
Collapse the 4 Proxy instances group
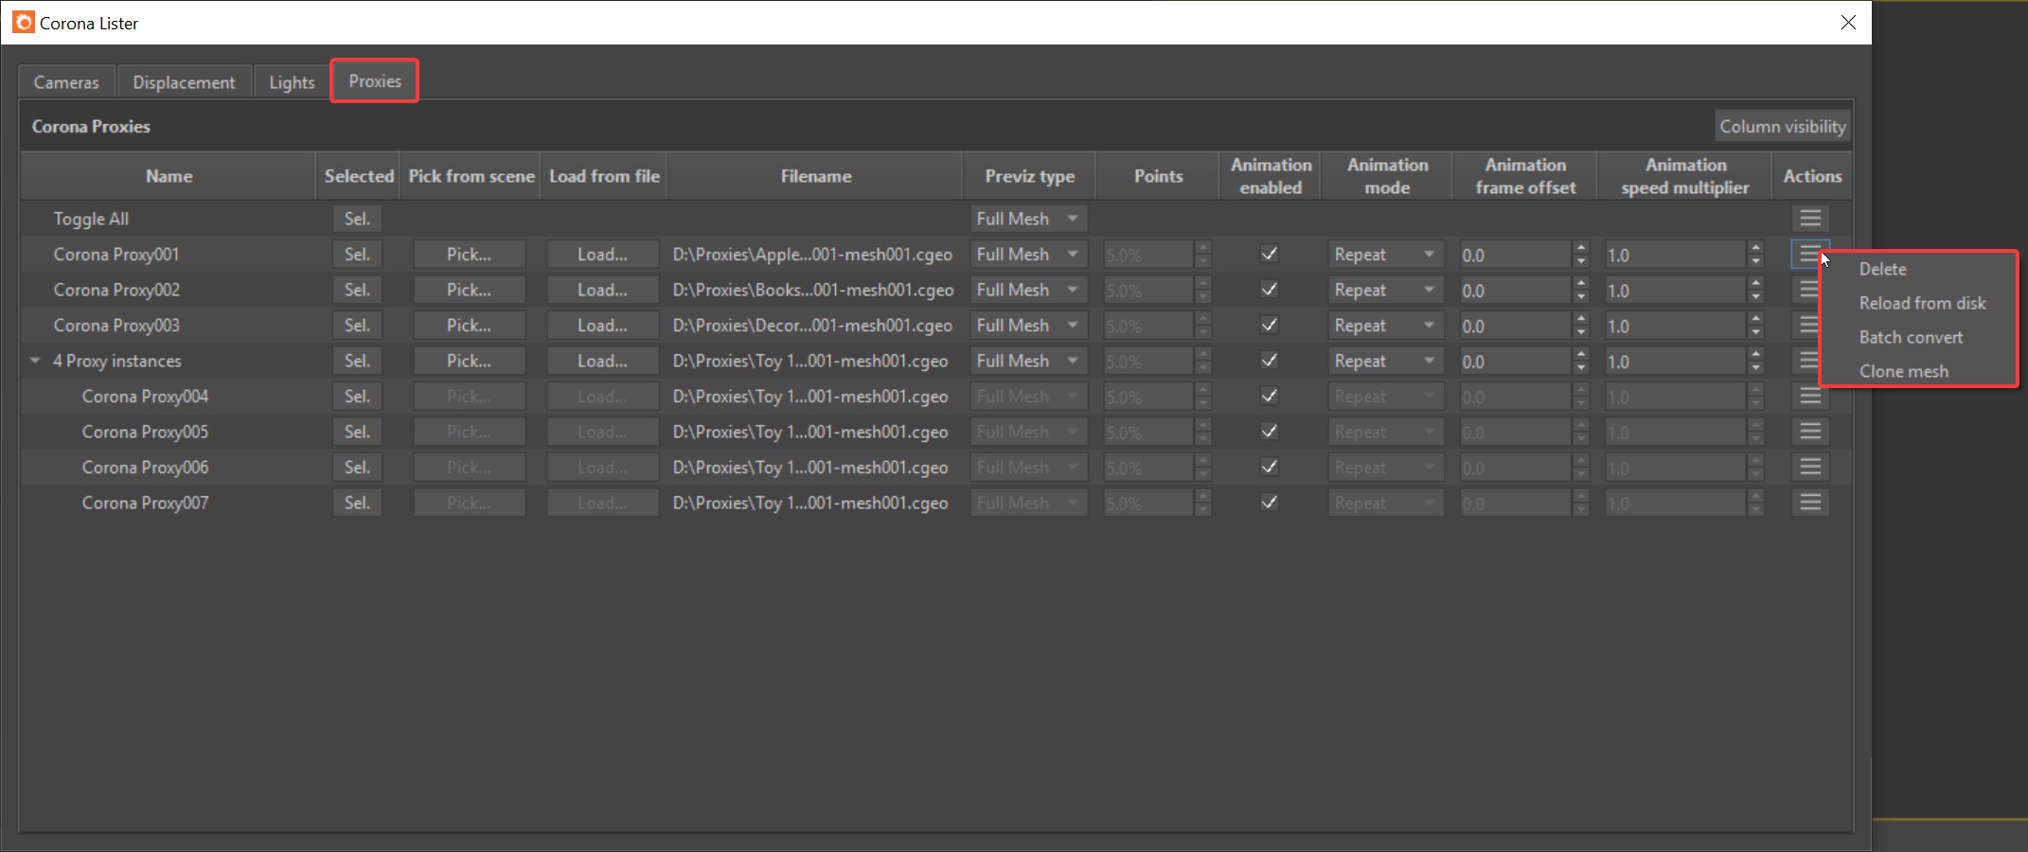35,361
